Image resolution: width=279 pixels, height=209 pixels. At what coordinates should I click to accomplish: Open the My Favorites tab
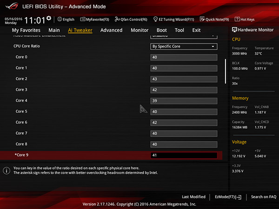(x=26, y=30)
